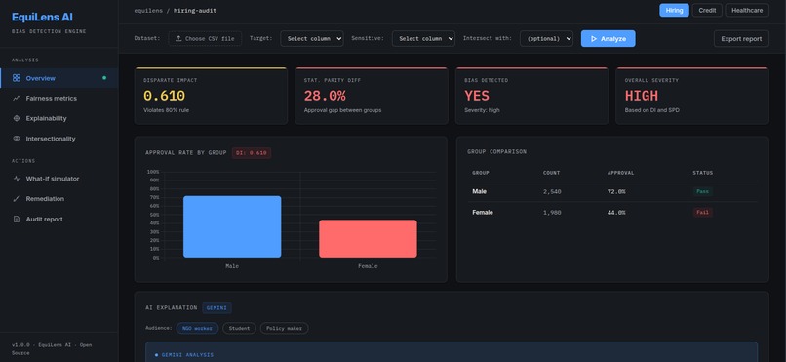Viewport: 786px width, 362px height.
Task: Click the 72.0% approval cell
Action: pyautogui.click(x=616, y=191)
